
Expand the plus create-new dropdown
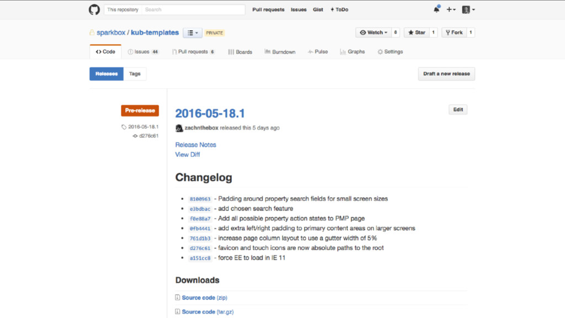pyautogui.click(x=451, y=9)
